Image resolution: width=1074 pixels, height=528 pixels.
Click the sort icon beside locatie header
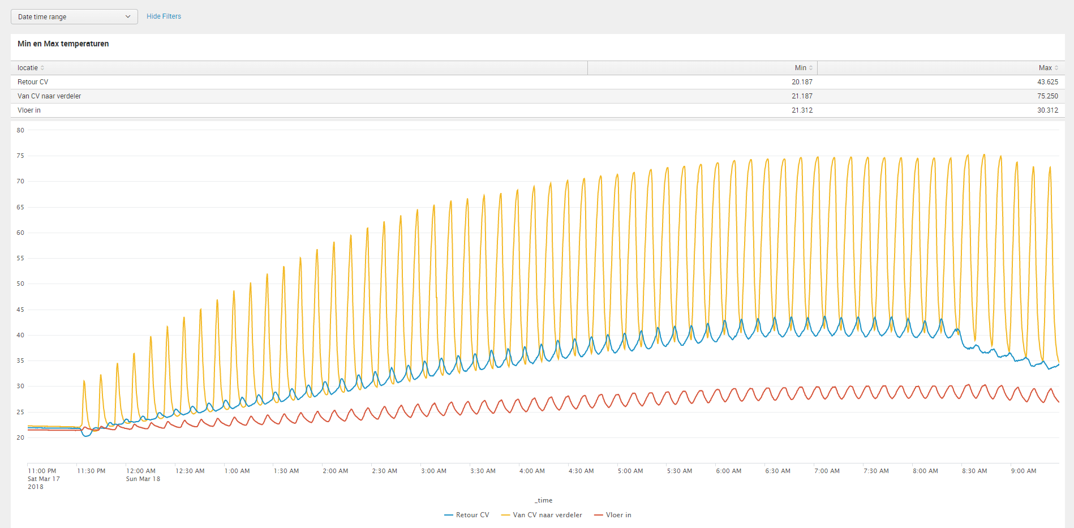pos(42,68)
